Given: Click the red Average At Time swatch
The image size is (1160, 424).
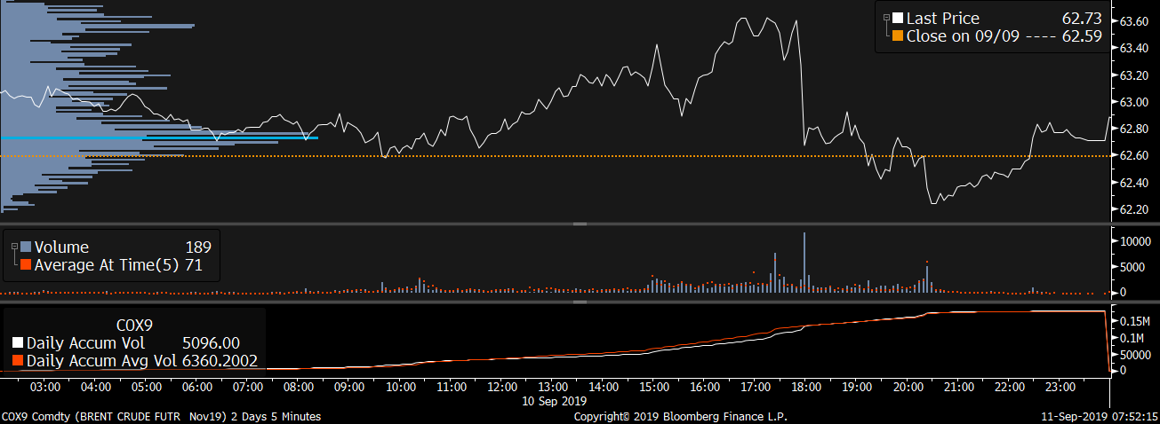Looking at the screenshot, I should (26, 264).
